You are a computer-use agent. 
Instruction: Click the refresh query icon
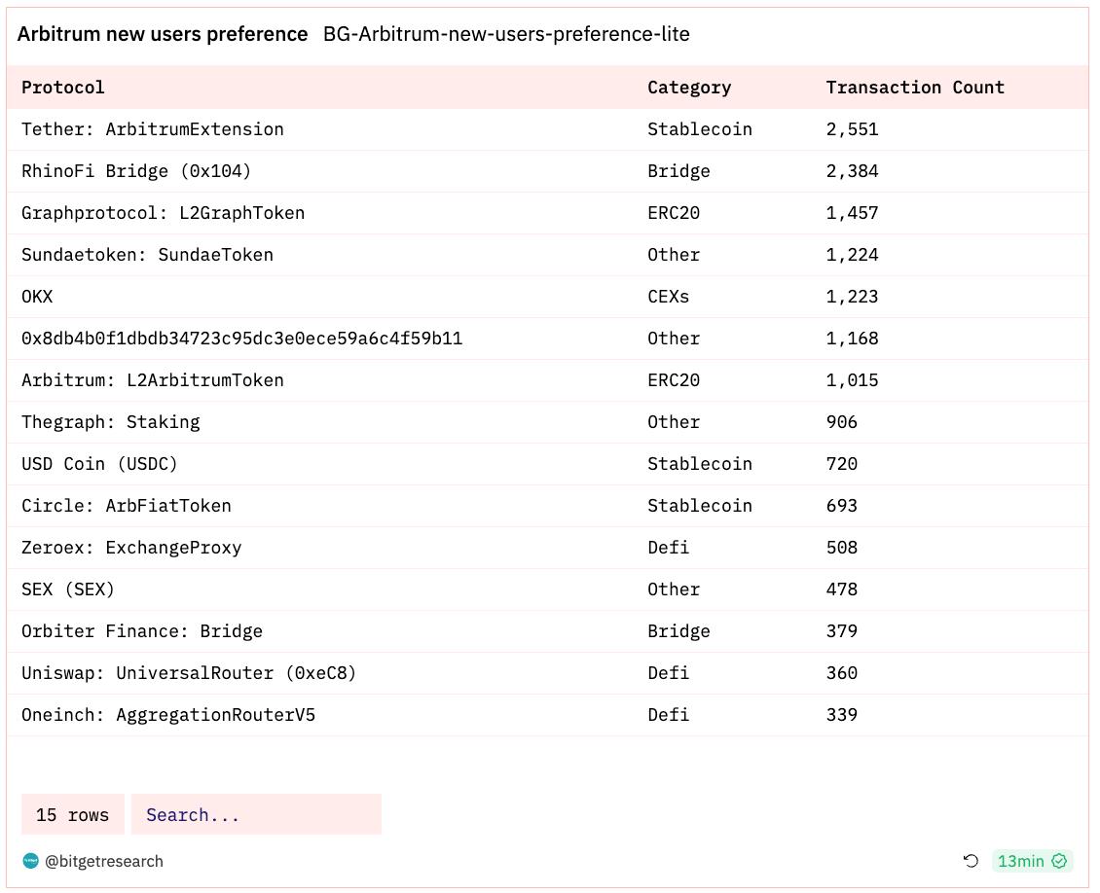tap(971, 861)
